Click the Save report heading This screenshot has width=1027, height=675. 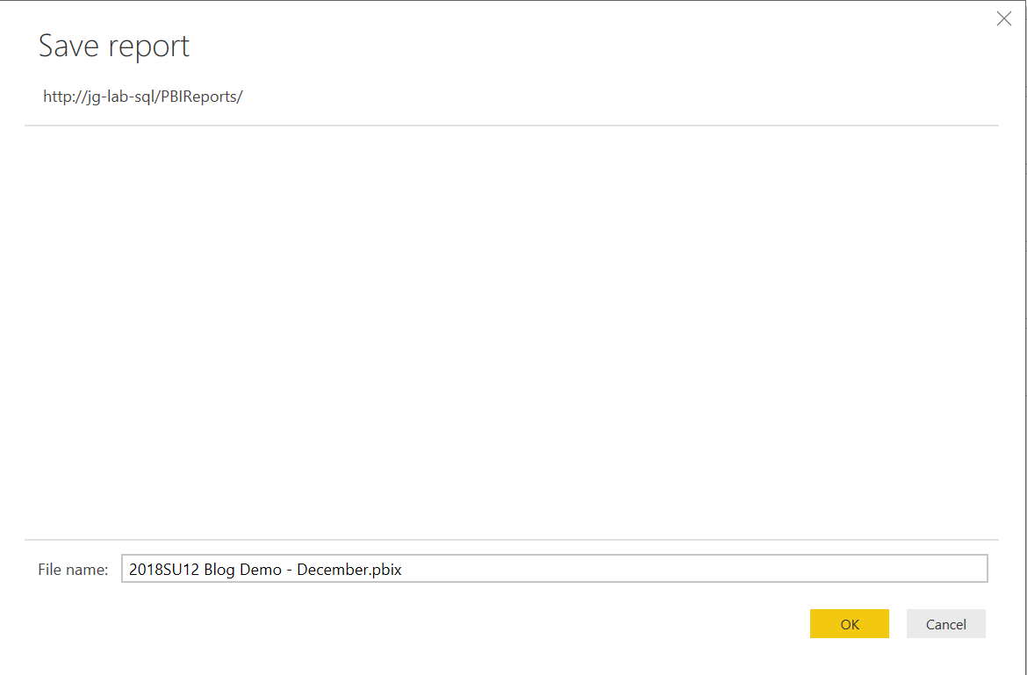click(114, 47)
